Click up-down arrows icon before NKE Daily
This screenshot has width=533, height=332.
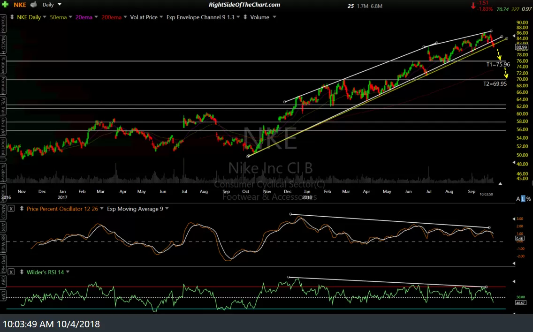click(12, 17)
